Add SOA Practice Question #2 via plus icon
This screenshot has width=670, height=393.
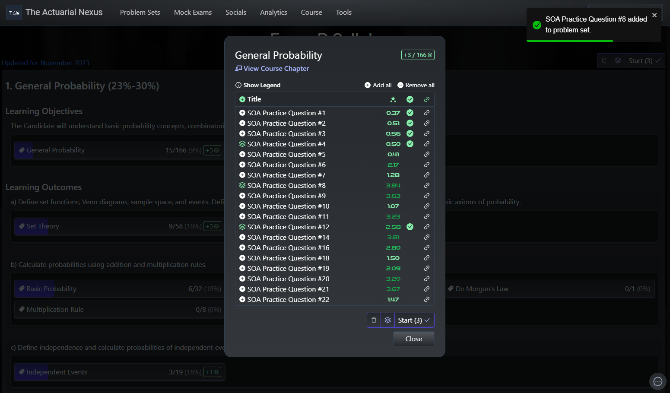[x=242, y=123]
